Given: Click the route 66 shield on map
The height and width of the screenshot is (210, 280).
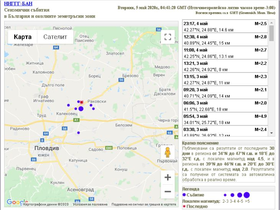Looking at the screenshot, I should tap(170, 132).
